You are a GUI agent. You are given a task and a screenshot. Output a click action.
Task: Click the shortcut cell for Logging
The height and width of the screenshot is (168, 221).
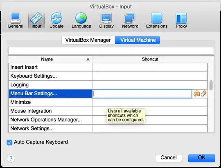click(x=150, y=85)
